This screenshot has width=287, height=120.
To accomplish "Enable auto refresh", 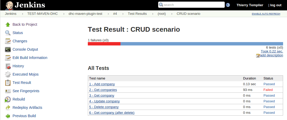I will (x=266, y=14).
